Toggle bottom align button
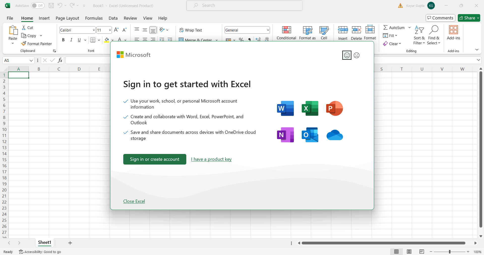 (153, 30)
